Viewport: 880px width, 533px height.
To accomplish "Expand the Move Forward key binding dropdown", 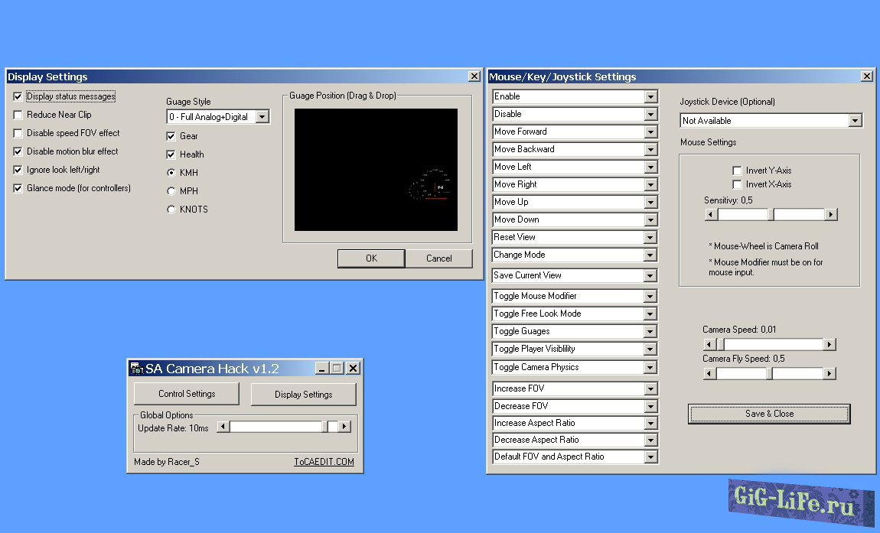I will pyautogui.click(x=652, y=132).
